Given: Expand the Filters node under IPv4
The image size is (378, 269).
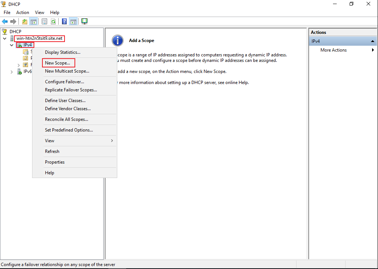Looking at the screenshot, I should click(x=18, y=65).
